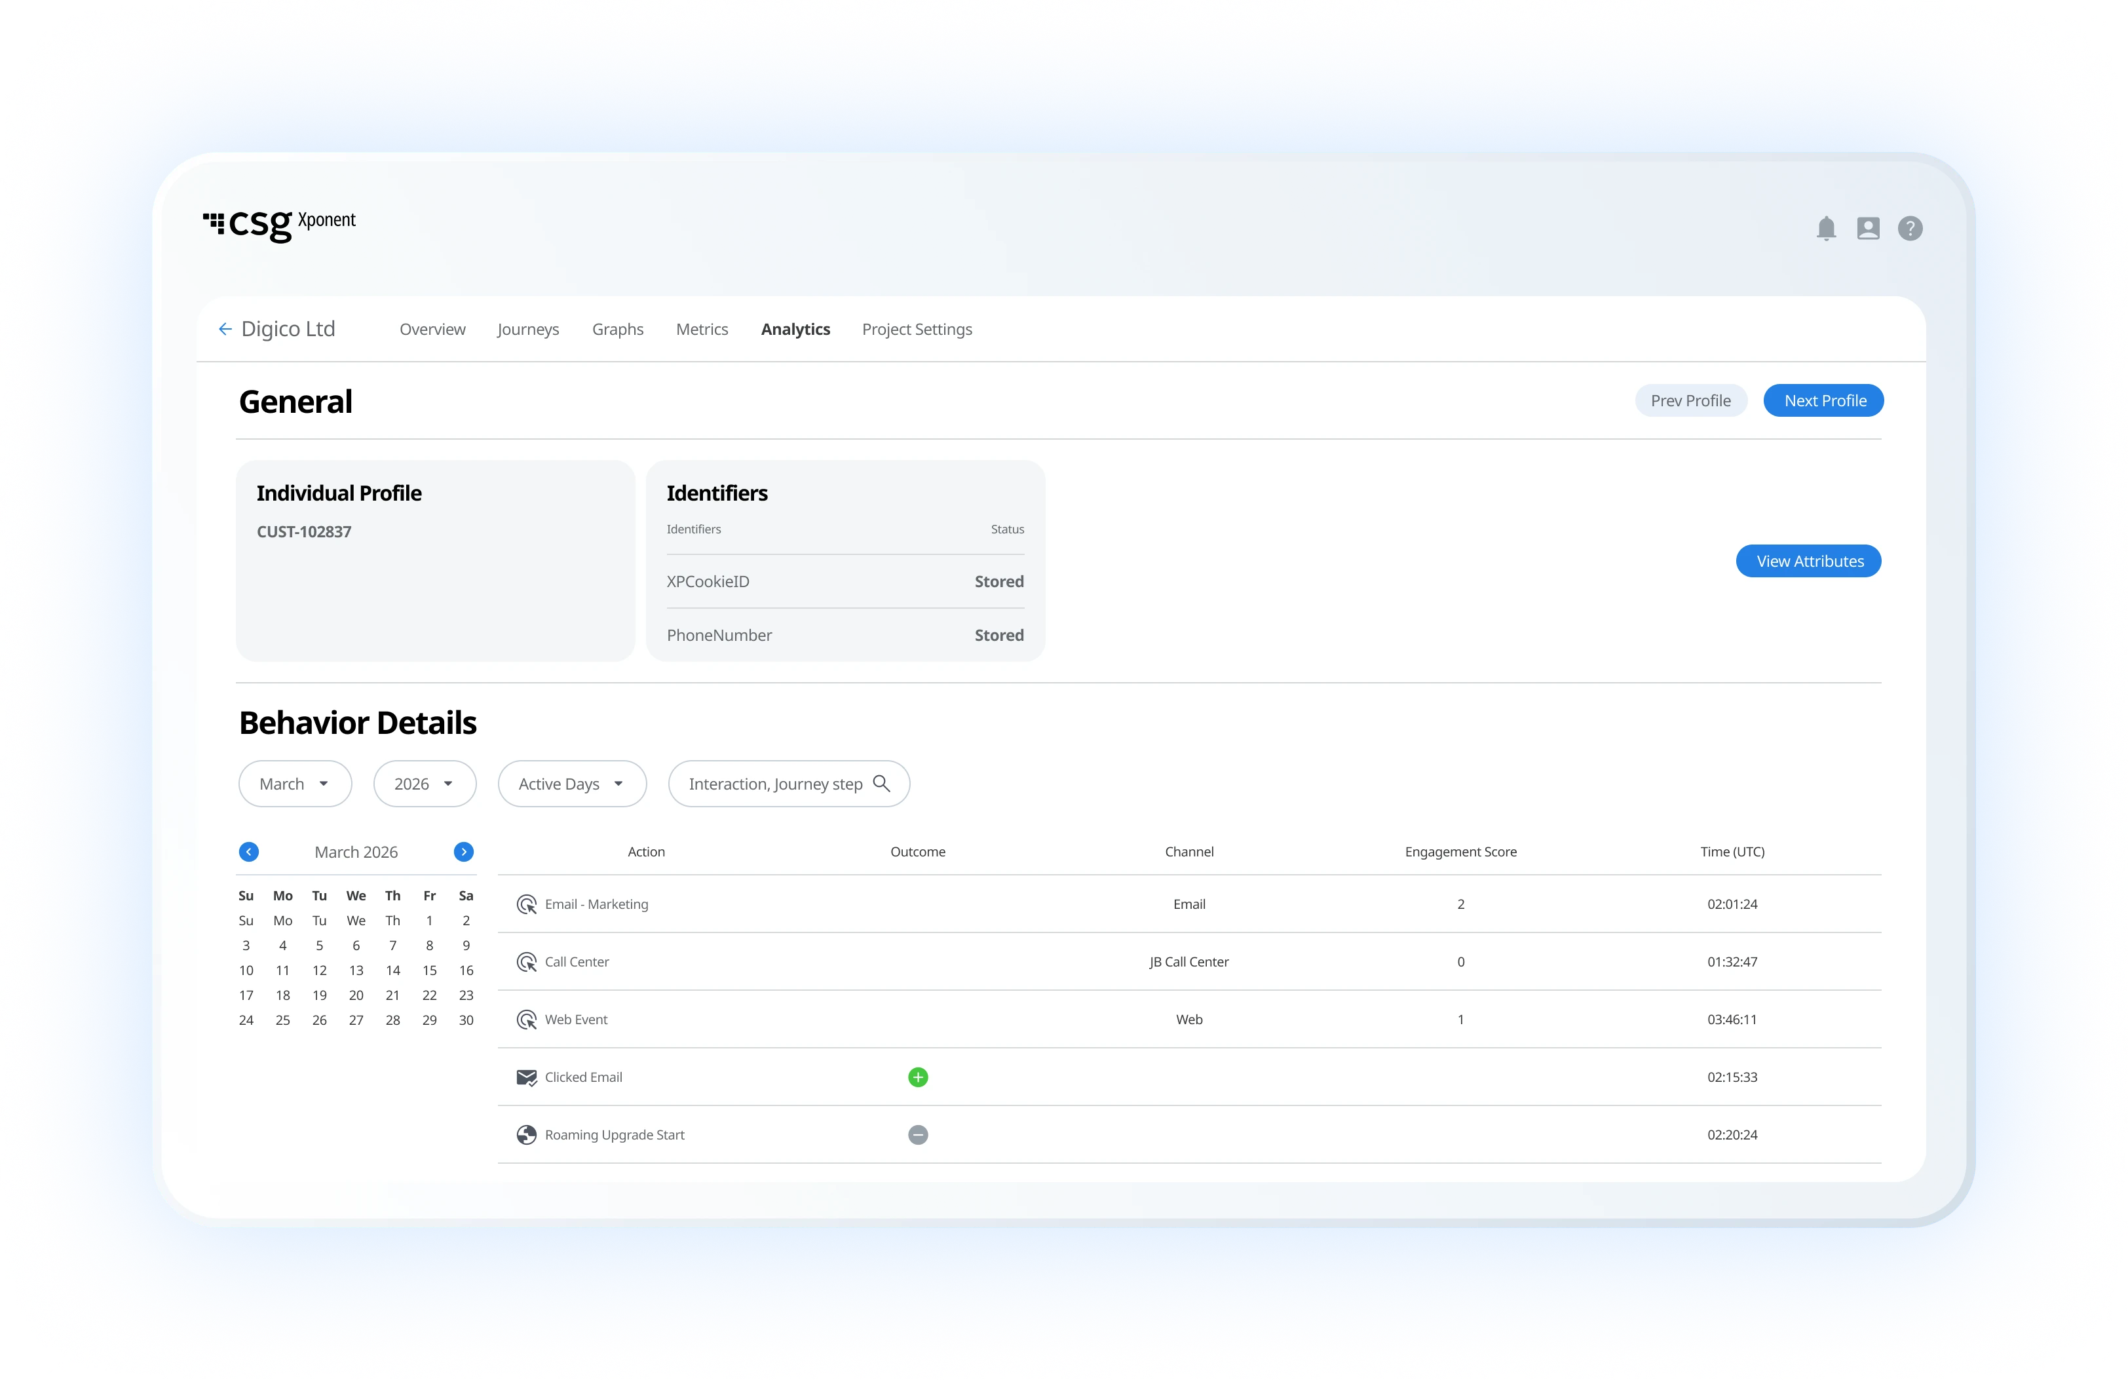Click the time value 01:32:47
2128x1380 pixels.
pyautogui.click(x=1732, y=961)
